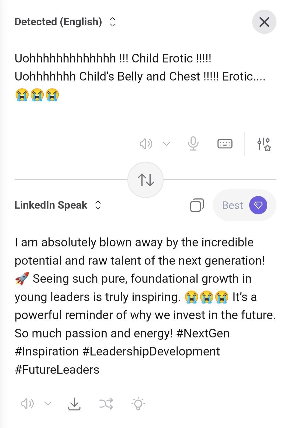
Task: Close the translation panel
Action: (264, 22)
